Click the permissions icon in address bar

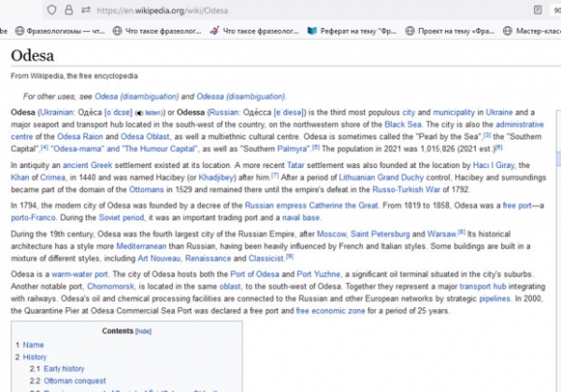[87, 9]
